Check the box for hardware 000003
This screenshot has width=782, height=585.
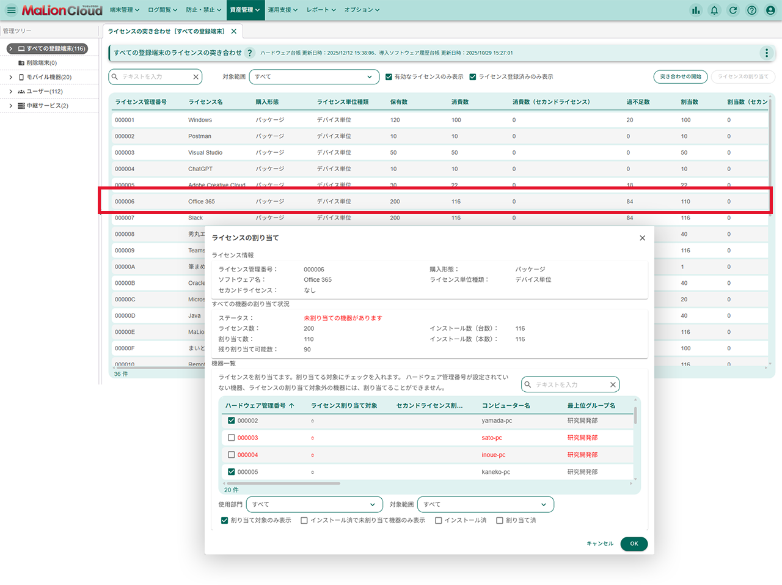click(232, 438)
